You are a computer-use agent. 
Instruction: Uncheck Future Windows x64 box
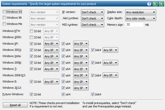[63, 94]
